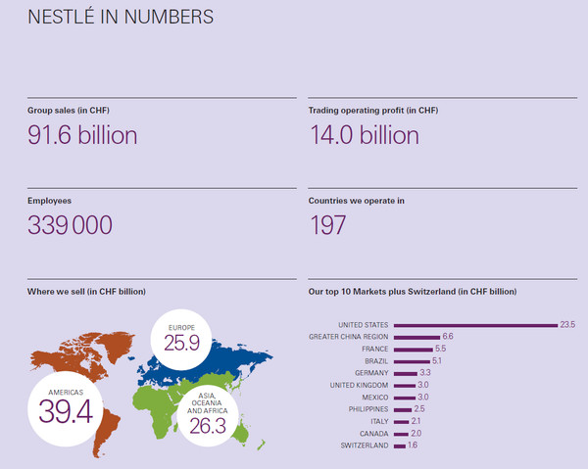Select the '197' countries figure
The width and height of the screenshot is (588, 469).
pyautogui.click(x=327, y=225)
